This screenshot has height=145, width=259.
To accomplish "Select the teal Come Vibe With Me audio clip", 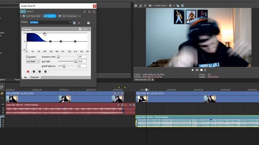I will pyautogui.click(x=197, y=121).
